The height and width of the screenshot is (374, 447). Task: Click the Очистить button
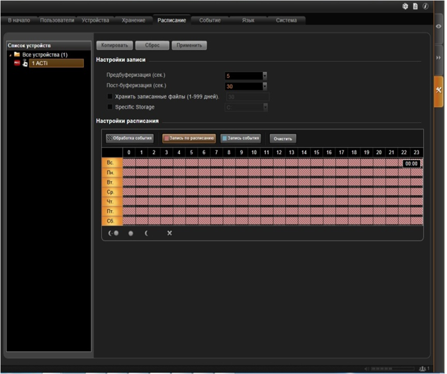pos(283,139)
